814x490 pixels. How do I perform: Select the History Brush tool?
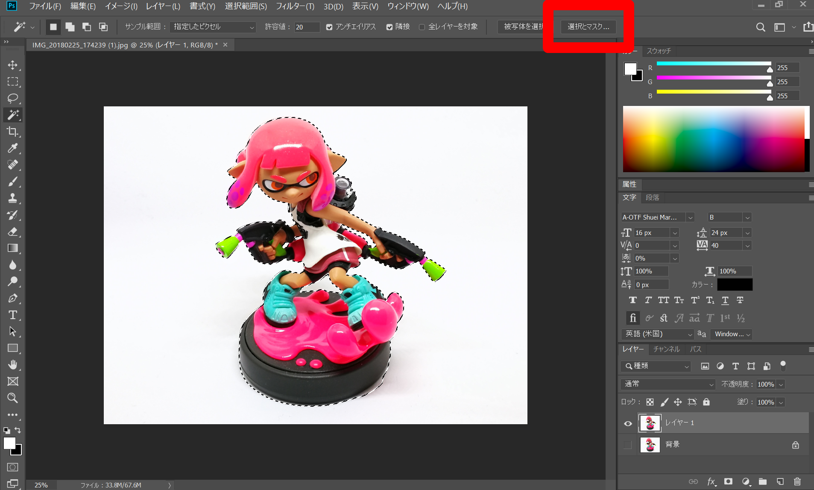pyautogui.click(x=13, y=215)
